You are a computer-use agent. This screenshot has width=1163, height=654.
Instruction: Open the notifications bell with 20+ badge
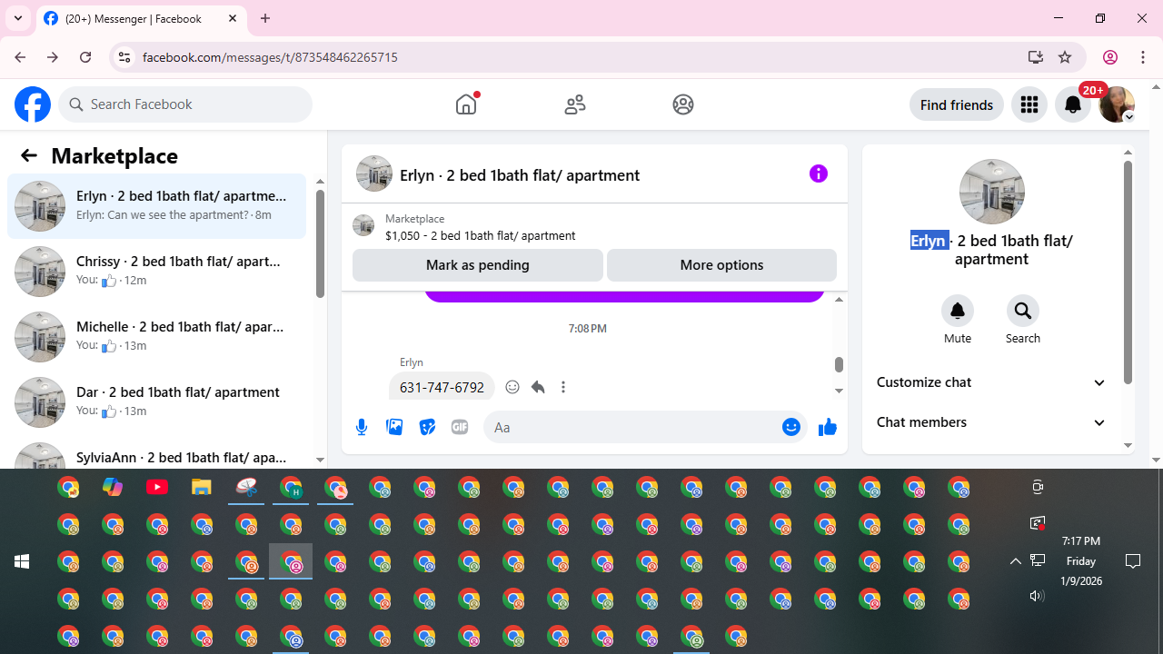click(x=1073, y=104)
